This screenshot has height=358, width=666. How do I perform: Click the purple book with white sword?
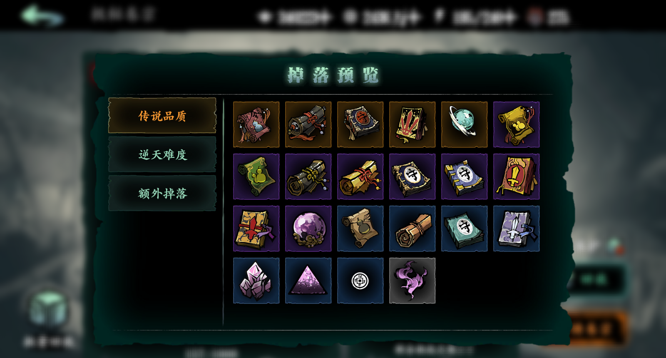pos(516,229)
